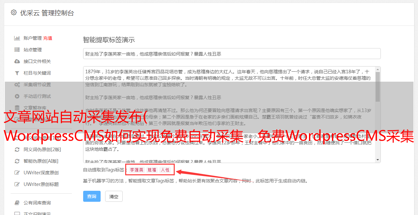
Task: Select 同义词伪原创[2版] menu item
Action: tap(42, 149)
